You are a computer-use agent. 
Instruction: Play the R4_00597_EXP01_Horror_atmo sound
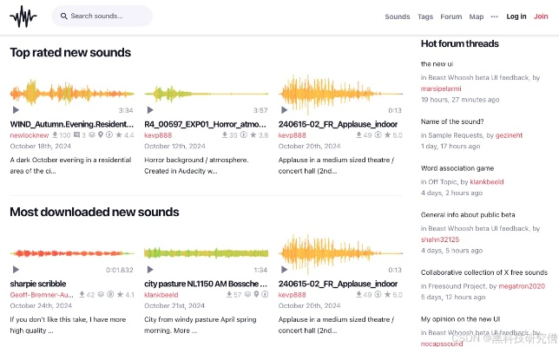150,110
